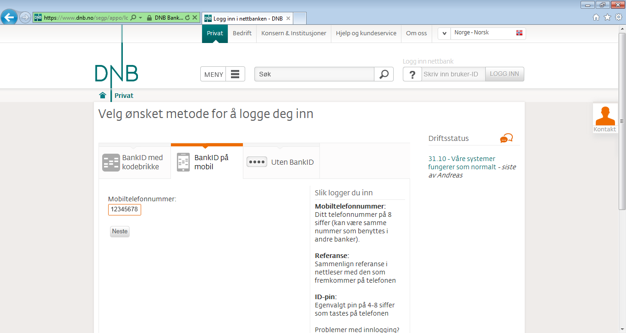Click the password dots icon
Screen dimensions: 626x333
(257, 162)
